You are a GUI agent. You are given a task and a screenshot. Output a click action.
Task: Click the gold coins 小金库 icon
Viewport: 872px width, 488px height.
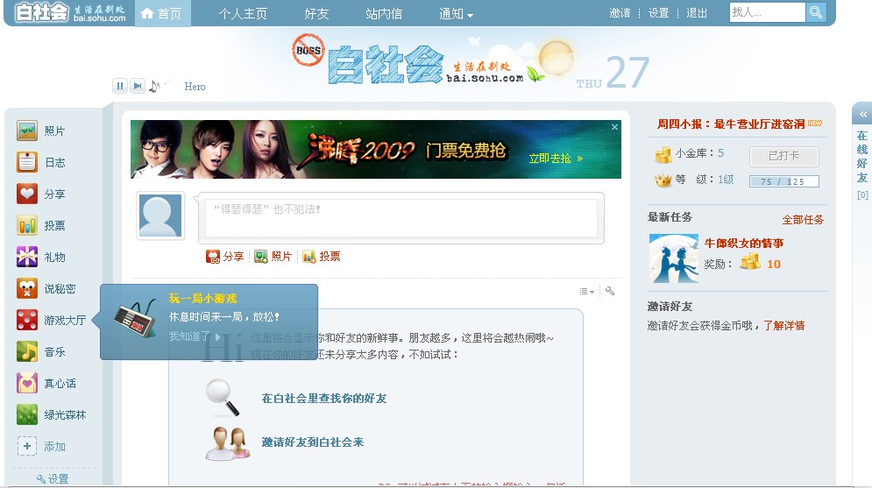coord(663,154)
